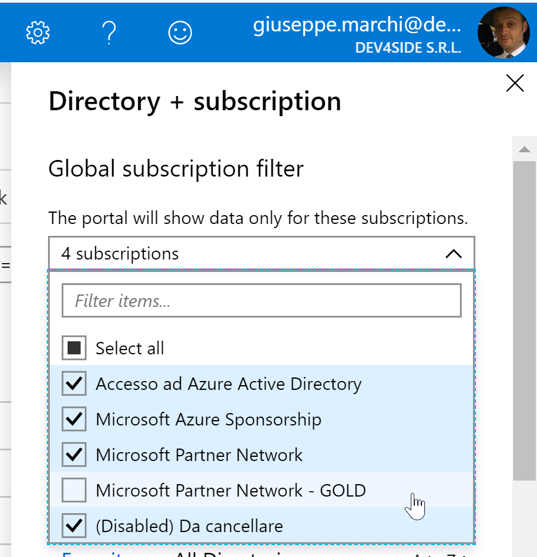Uncheck the Microsoft Partner Network checkbox
The width and height of the screenshot is (537, 557).
point(74,454)
